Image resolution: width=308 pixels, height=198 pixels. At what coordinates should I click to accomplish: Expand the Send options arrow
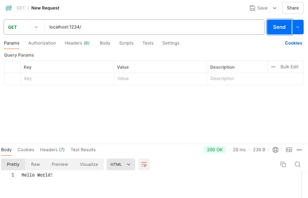pos(298,27)
